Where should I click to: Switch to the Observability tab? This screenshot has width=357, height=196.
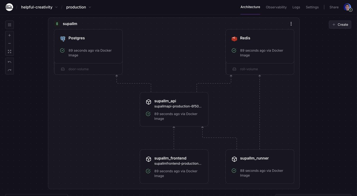point(276,7)
